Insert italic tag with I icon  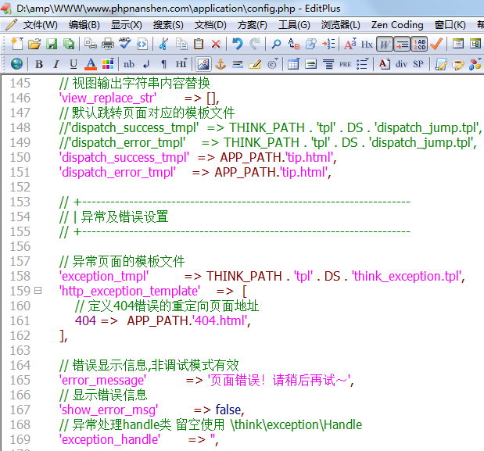(56, 64)
